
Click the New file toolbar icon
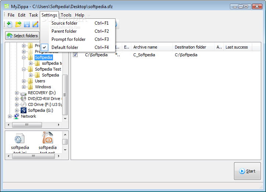point(10,24)
